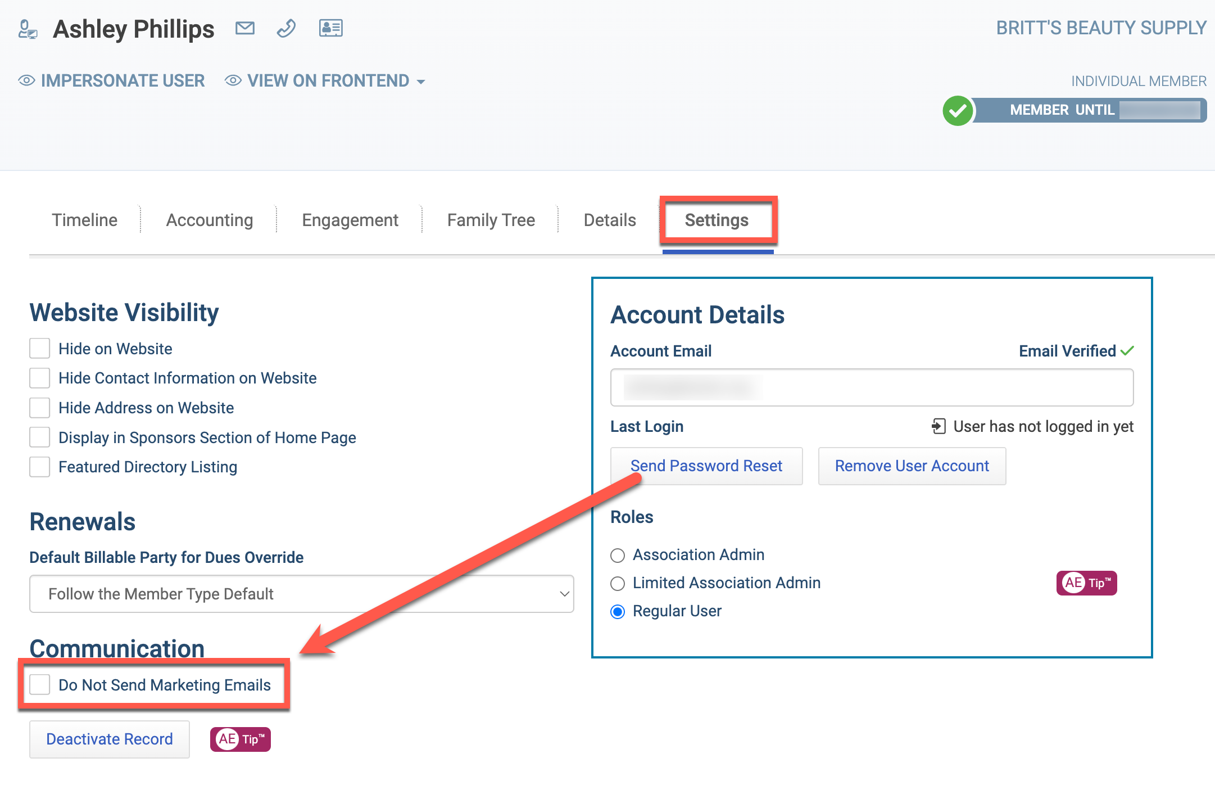
Task: Click the green membership status checkmark icon
Action: (958, 111)
